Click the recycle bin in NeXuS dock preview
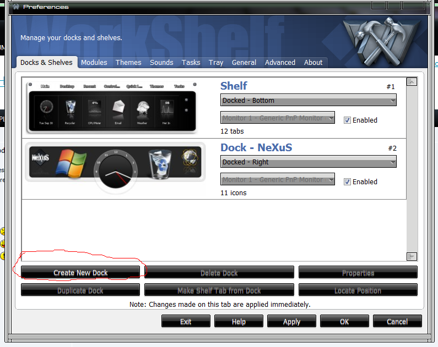The image size is (438, 347). tap(161, 164)
